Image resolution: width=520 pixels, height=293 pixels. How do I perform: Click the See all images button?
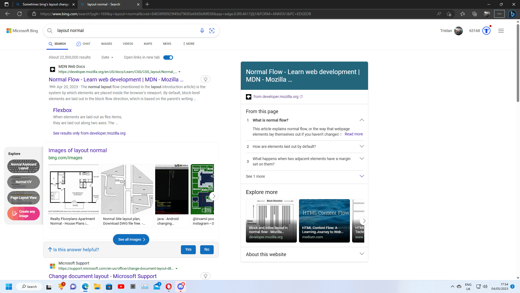tap(131, 240)
